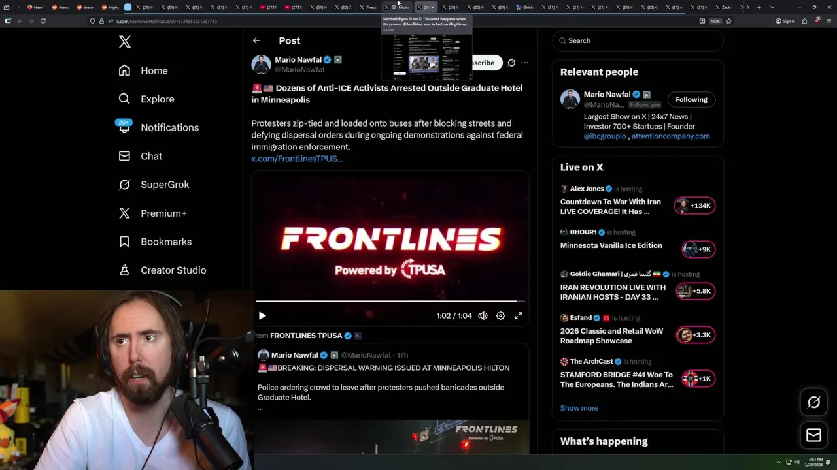Open the clock showing 4:04 PM
This screenshot has width=837, height=470.
[814, 462]
